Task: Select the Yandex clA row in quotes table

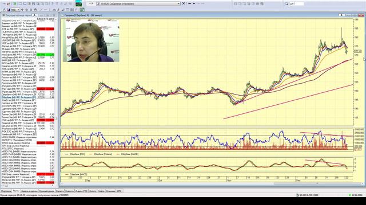Action: [28, 134]
